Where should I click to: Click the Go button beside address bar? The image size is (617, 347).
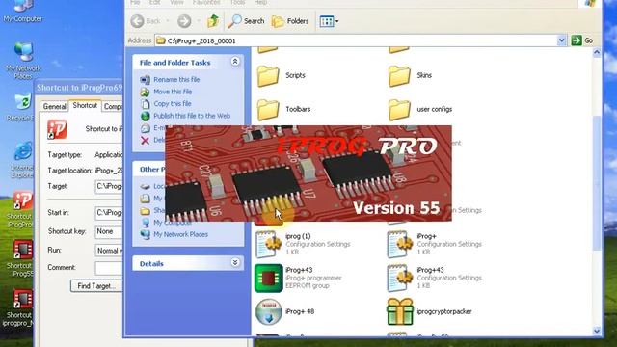[582, 40]
